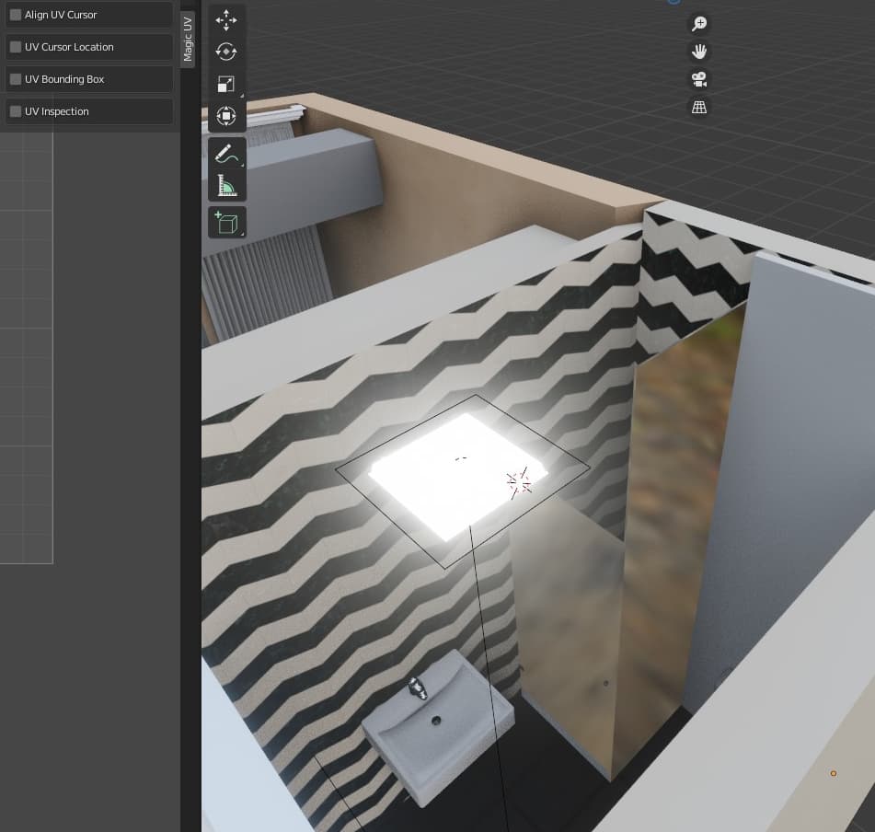Toggle the camera view icon
Viewport: 875px width, 832px height.
pyautogui.click(x=699, y=79)
